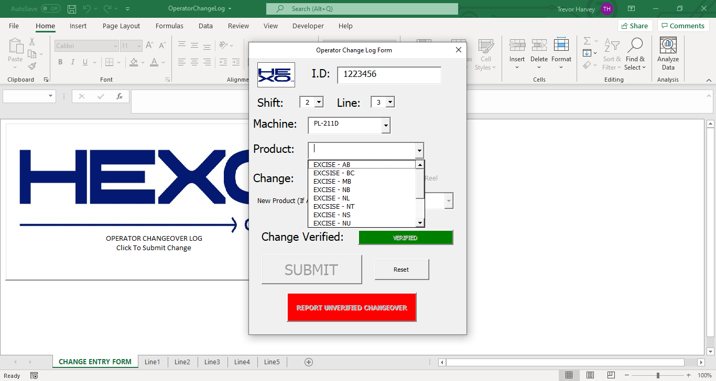Open the Formulas ribbon tab
This screenshot has height=381, width=716.
point(169,26)
